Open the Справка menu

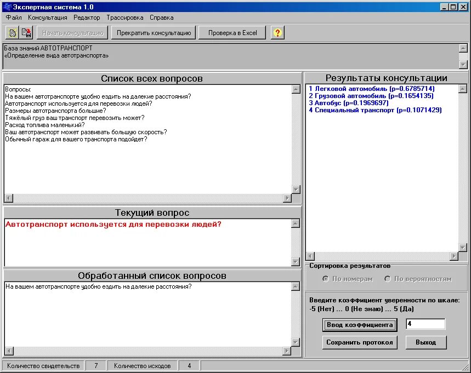(162, 18)
